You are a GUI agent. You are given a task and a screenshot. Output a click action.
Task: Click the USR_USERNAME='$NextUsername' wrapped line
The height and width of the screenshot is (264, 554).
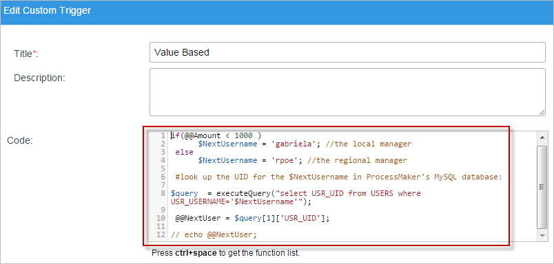(x=241, y=202)
